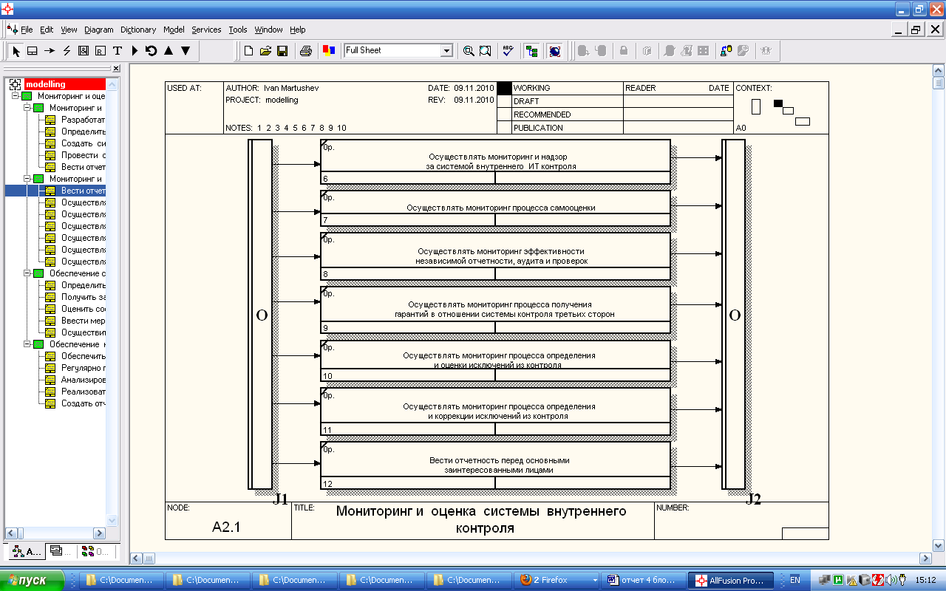
Task: Click junction J1 bar on the diagram
Action: point(260,314)
